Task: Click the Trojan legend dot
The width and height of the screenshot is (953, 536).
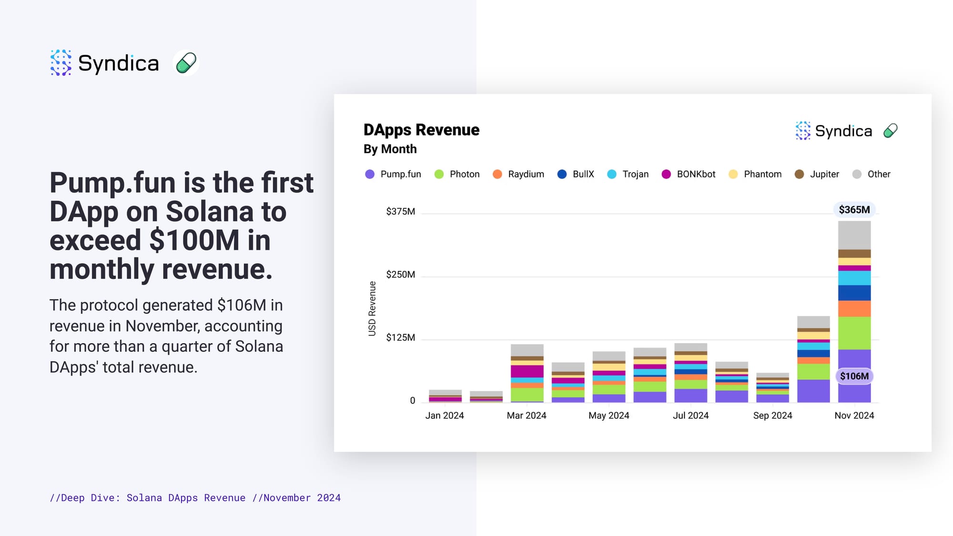Action: tap(612, 174)
